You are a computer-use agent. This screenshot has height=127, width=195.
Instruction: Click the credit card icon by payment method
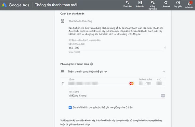(x=62, y=72)
